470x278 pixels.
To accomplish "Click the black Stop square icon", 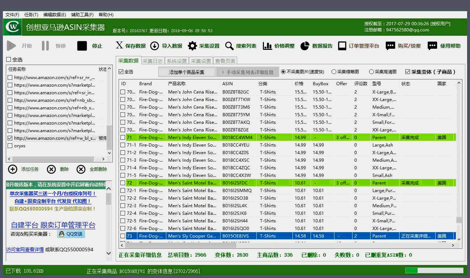I will 82,46.
